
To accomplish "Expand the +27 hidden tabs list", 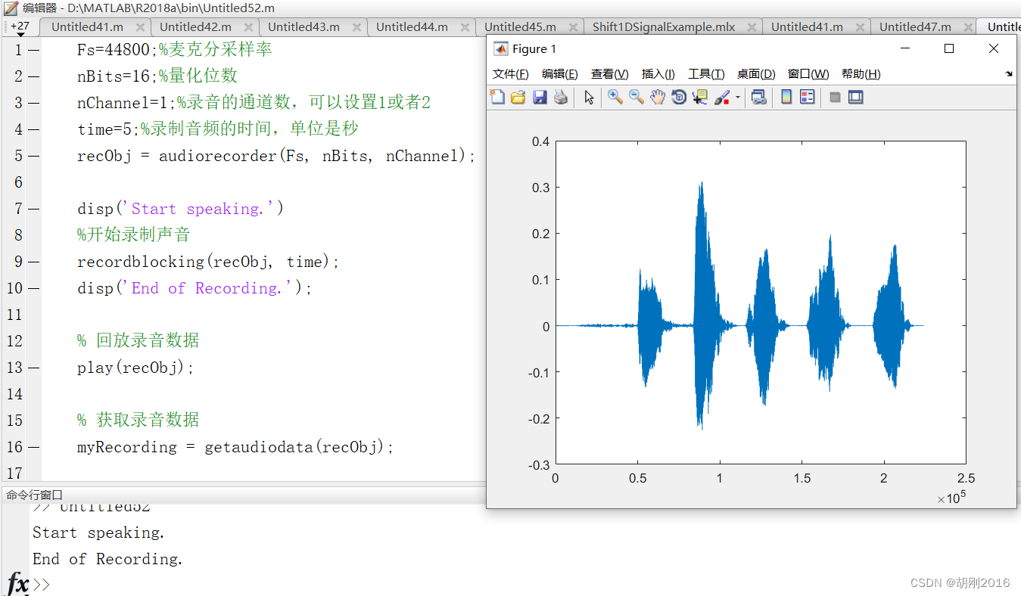I will pyautogui.click(x=20, y=27).
